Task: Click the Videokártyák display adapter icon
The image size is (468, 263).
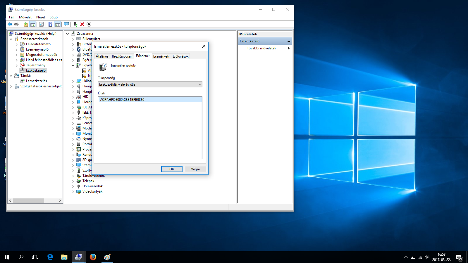Action: point(79,191)
